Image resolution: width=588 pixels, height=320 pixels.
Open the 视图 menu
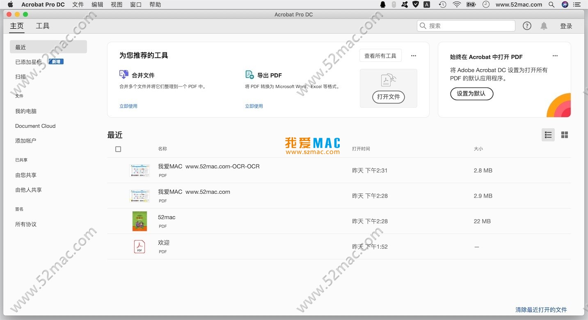tap(117, 5)
